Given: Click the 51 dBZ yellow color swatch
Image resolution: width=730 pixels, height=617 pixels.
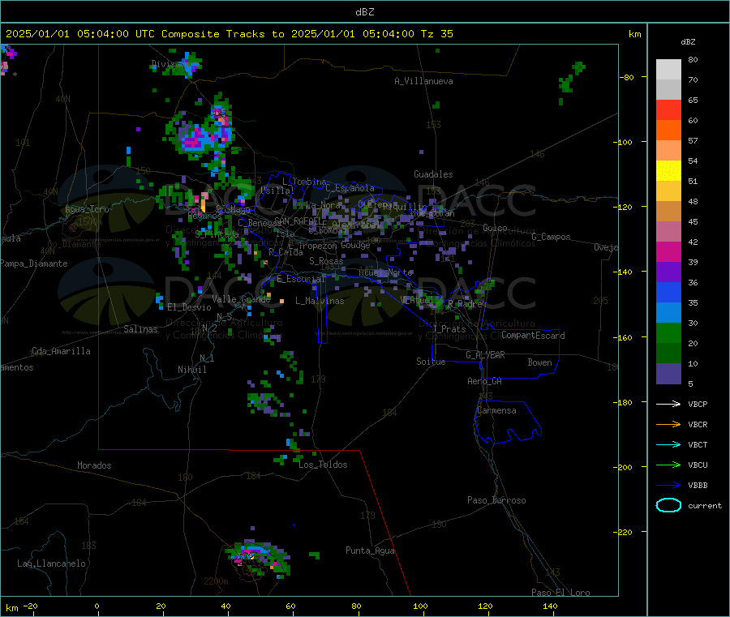Looking at the screenshot, I should (668, 171).
